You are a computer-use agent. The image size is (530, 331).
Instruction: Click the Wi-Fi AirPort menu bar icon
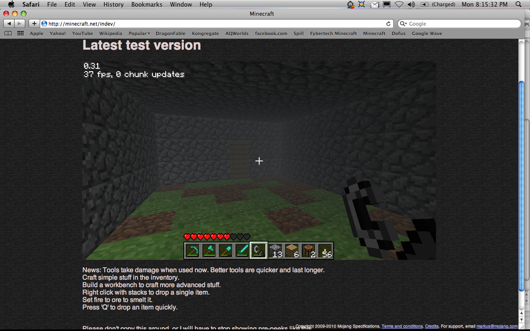coord(399,5)
